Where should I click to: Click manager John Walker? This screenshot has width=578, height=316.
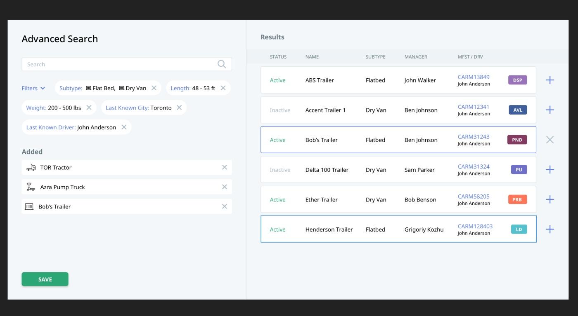[x=420, y=80]
